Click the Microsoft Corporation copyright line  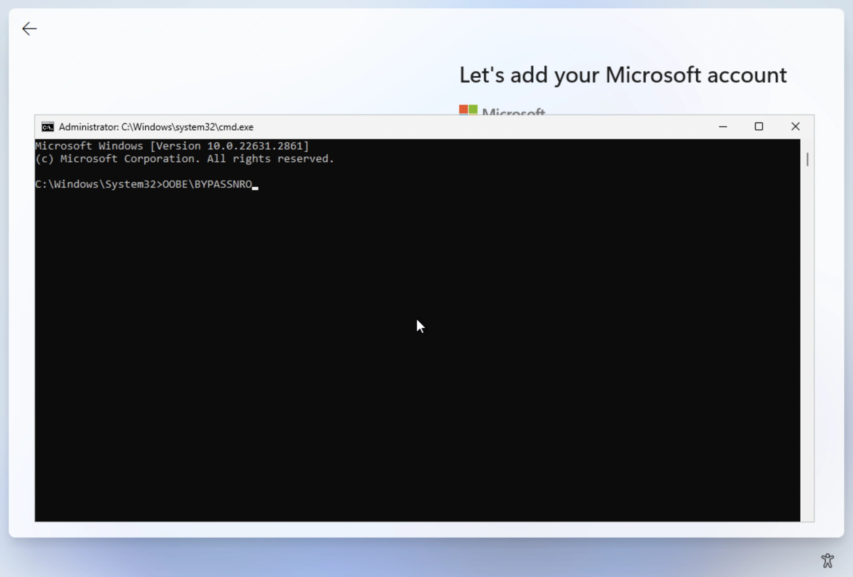[x=184, y=159]
